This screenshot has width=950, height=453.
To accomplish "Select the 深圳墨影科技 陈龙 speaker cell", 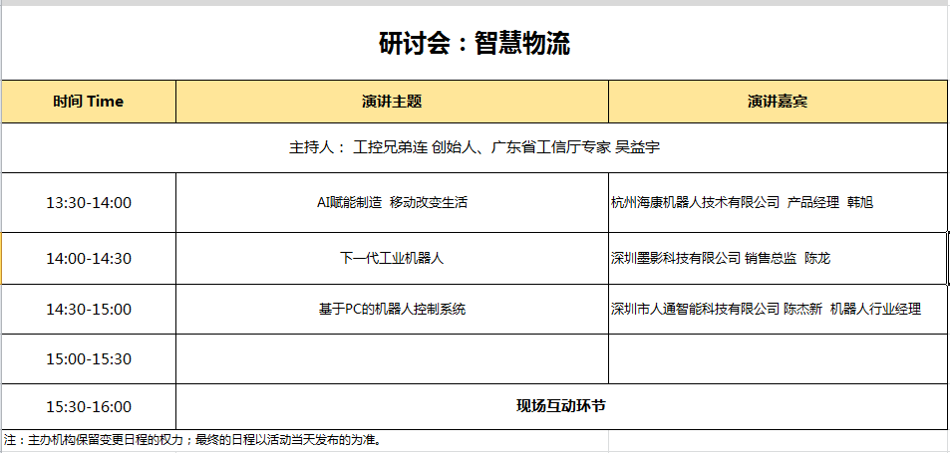I will point(778,258).
